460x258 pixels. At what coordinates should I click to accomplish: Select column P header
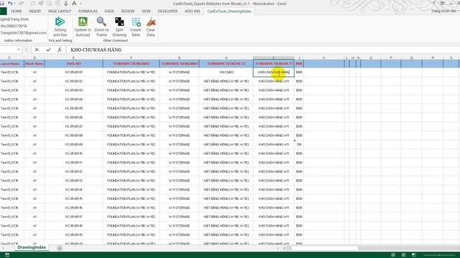pyautogui.click(x=391, y=57)
